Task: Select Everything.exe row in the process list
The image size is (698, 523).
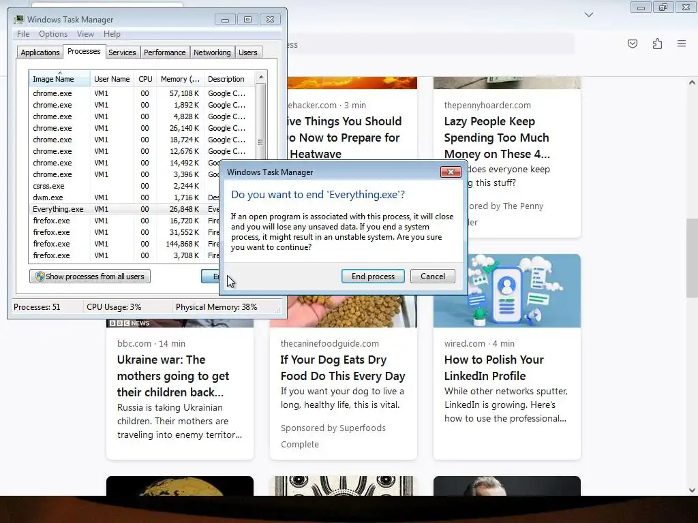Action: (125, 209)
